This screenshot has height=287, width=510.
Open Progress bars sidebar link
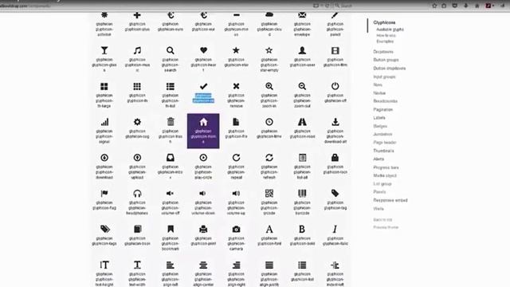(x=386, y=167)
